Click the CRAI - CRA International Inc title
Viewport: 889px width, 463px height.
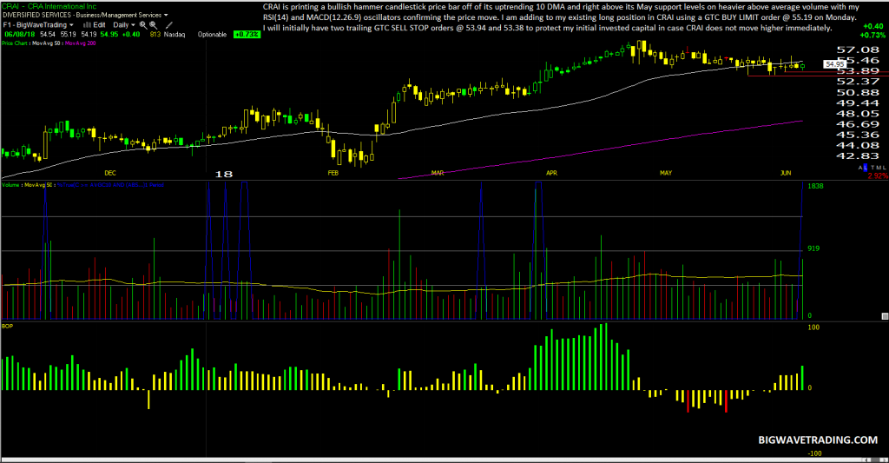49,6
